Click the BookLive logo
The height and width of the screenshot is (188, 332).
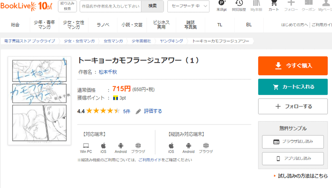[x=26, y=6]
